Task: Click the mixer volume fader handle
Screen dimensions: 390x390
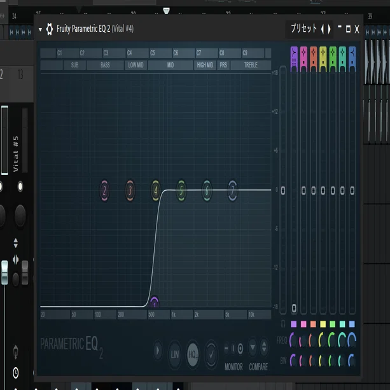Action: [4, 272]
